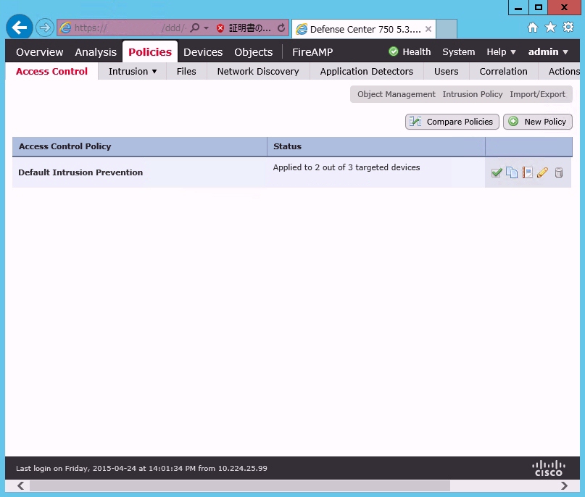Click the Health status indicator
The height and width of the screenshot is (497, 585).
click(x=410, y=52)
